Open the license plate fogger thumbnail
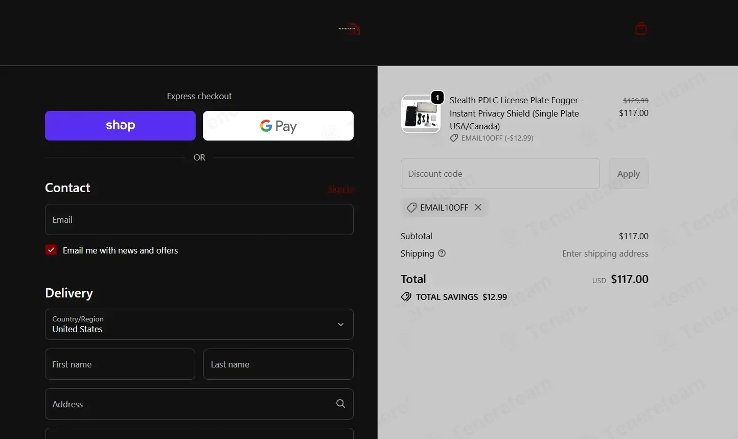This screenshot has width=738, height=439. [421, 114]
